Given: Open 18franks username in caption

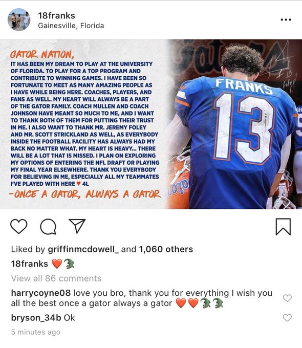Looking at the screenshot, I should (x=30, y=264).
